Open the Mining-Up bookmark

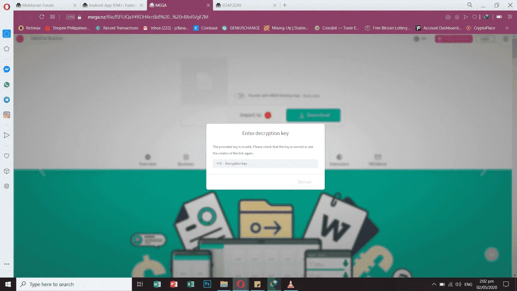[x=286, y=28]
